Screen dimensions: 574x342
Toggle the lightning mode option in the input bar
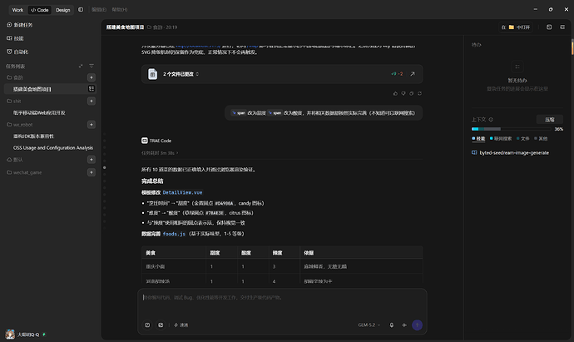(x=181, y=325)
